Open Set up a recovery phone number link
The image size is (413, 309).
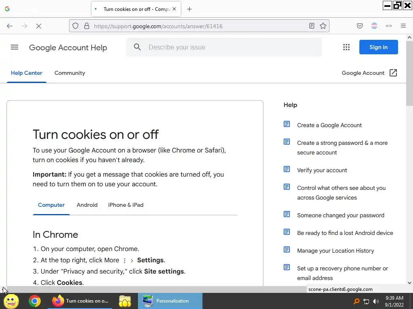pyautogui.click(x=342, y=273)
